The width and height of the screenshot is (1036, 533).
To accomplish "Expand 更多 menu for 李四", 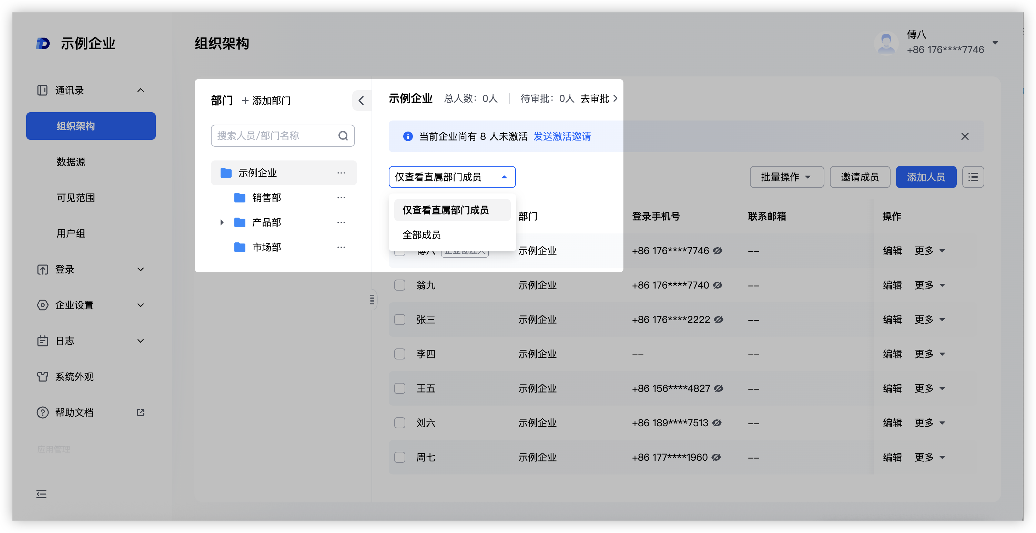I will [x=930, y=354].
